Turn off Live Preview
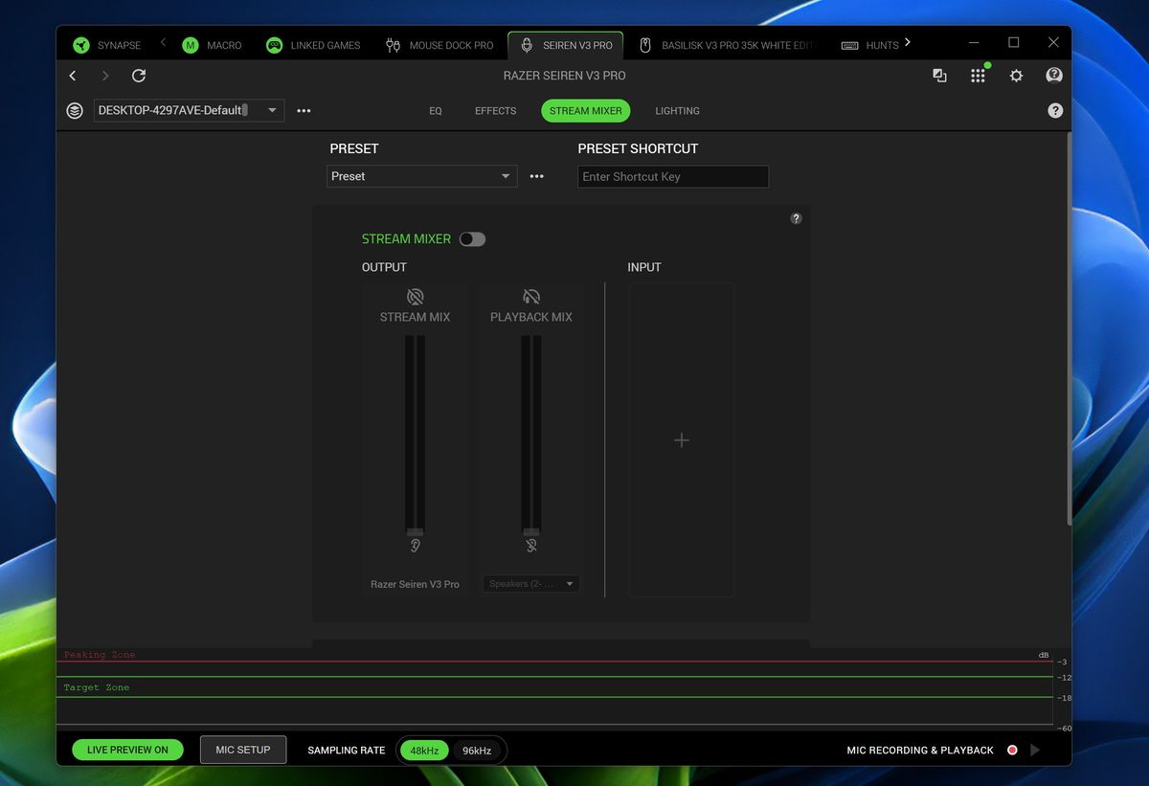 [127, 750]
